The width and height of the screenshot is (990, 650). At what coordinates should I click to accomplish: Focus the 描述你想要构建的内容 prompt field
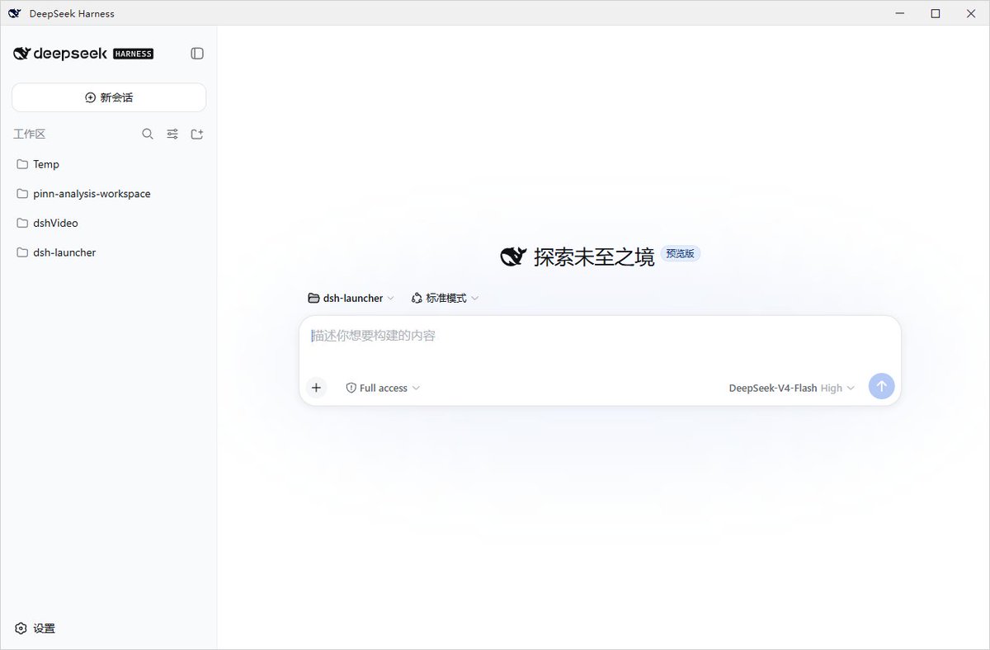(600, 336)
